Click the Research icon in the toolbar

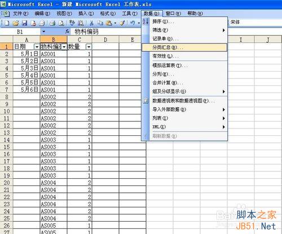(x=81, y=23)
